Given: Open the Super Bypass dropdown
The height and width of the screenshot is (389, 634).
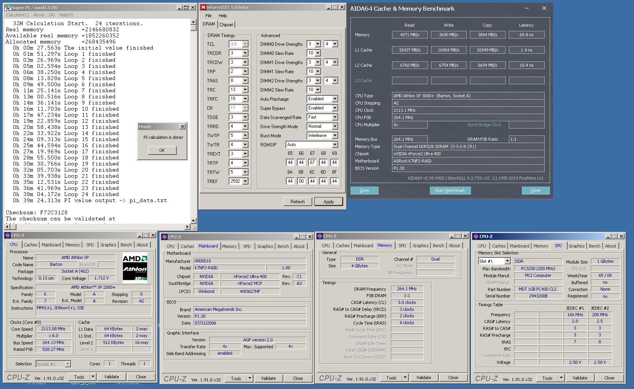Looking at the screenshot, I should (335, 108).
